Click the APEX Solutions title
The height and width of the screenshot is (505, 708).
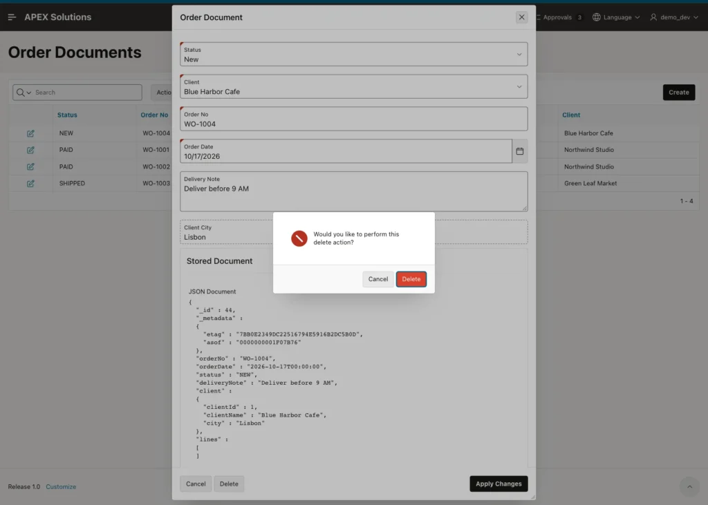tap(58, 17)
